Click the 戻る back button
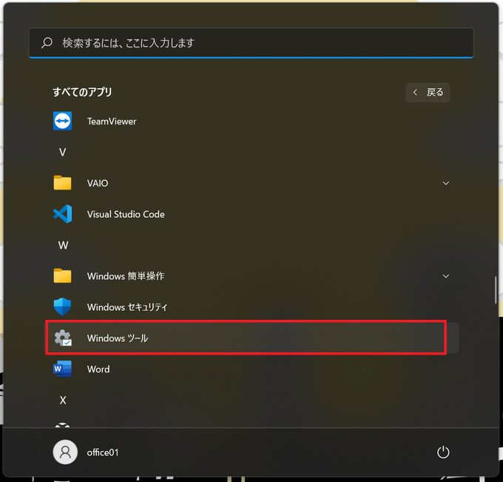The width and height of the screenshot is (503, 482). pos(428,93)
